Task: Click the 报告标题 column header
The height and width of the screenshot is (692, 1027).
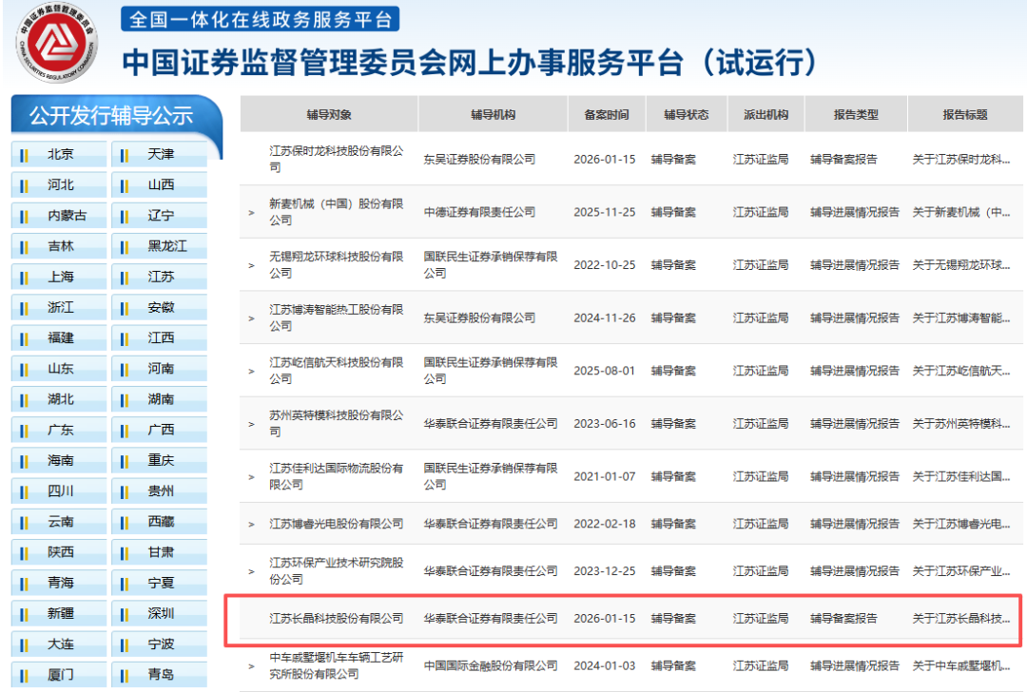Action: coord(965,115)
